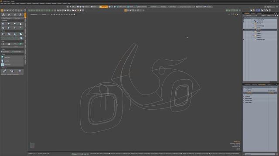Click the orange icon at far left of toolbar
This screenshot has width=279, height=156.
coord(2,10)
